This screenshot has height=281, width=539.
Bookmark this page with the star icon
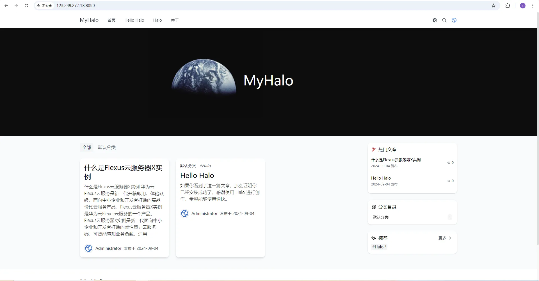pyautogui.click(x=494, y=6)
